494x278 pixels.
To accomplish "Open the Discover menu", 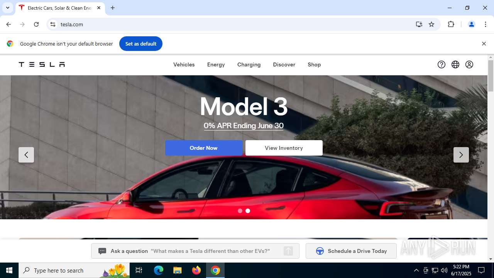I will click(x=284, y=64).
